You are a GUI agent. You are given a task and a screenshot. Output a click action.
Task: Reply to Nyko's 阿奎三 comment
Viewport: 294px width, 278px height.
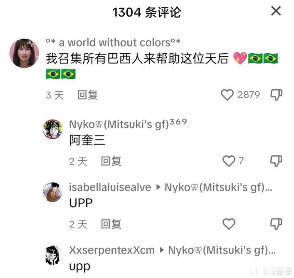[111, 161]
